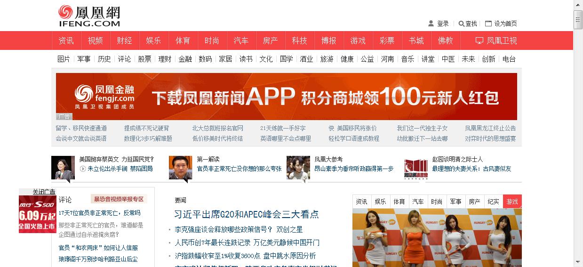The width and height of the screenshot is (583, 267).
Task: Open the 暴恐音视频举报专区 link
Action: [x=119, y=199]
